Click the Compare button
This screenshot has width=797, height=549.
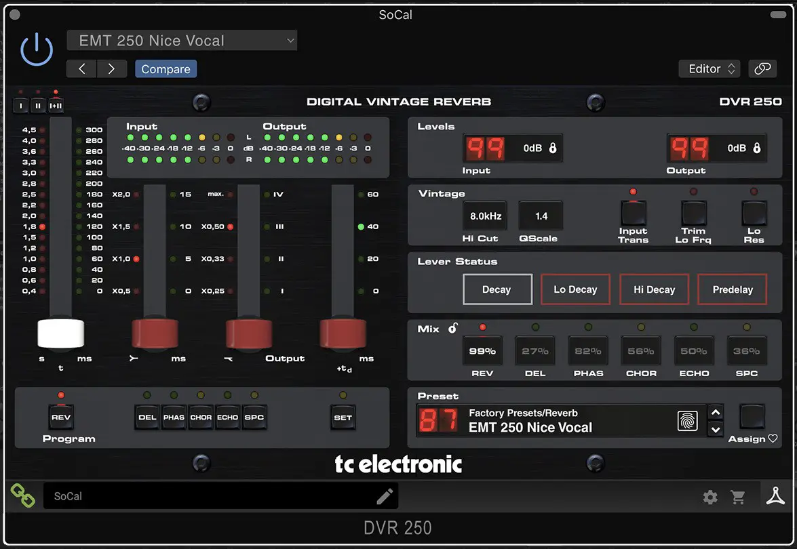point(166,69)
